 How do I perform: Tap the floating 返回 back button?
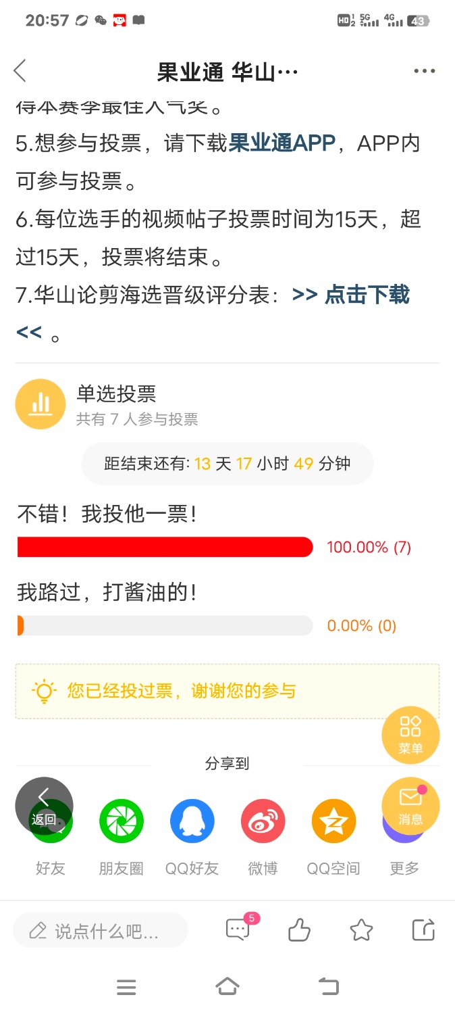point(44,806)
